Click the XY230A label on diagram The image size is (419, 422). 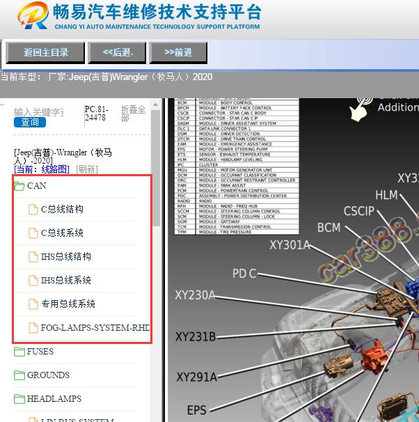coord(196,295)
